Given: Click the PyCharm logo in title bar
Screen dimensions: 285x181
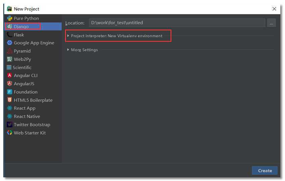Looking at the screenshot, I should 9,9.
